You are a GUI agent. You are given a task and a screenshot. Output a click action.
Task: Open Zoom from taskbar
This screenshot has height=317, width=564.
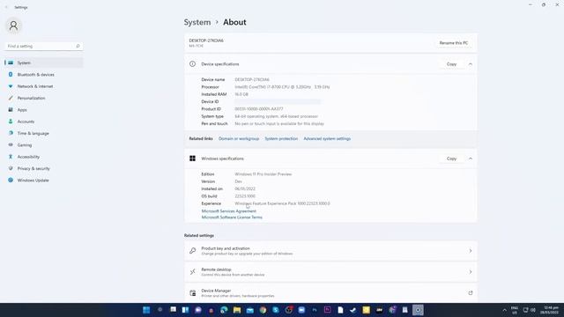(x=301, y=310)
